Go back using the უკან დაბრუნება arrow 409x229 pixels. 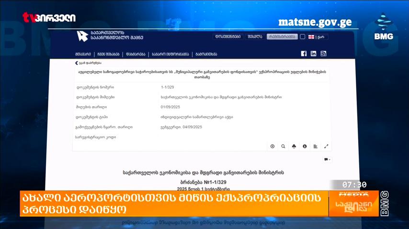(88, 63)
